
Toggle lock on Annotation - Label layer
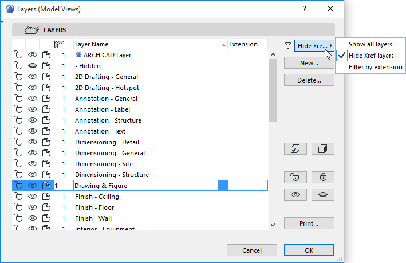18,109
